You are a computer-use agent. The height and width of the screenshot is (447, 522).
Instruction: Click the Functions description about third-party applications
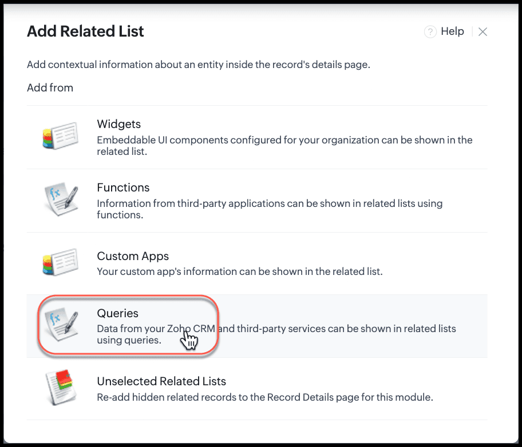click(270, 209)
